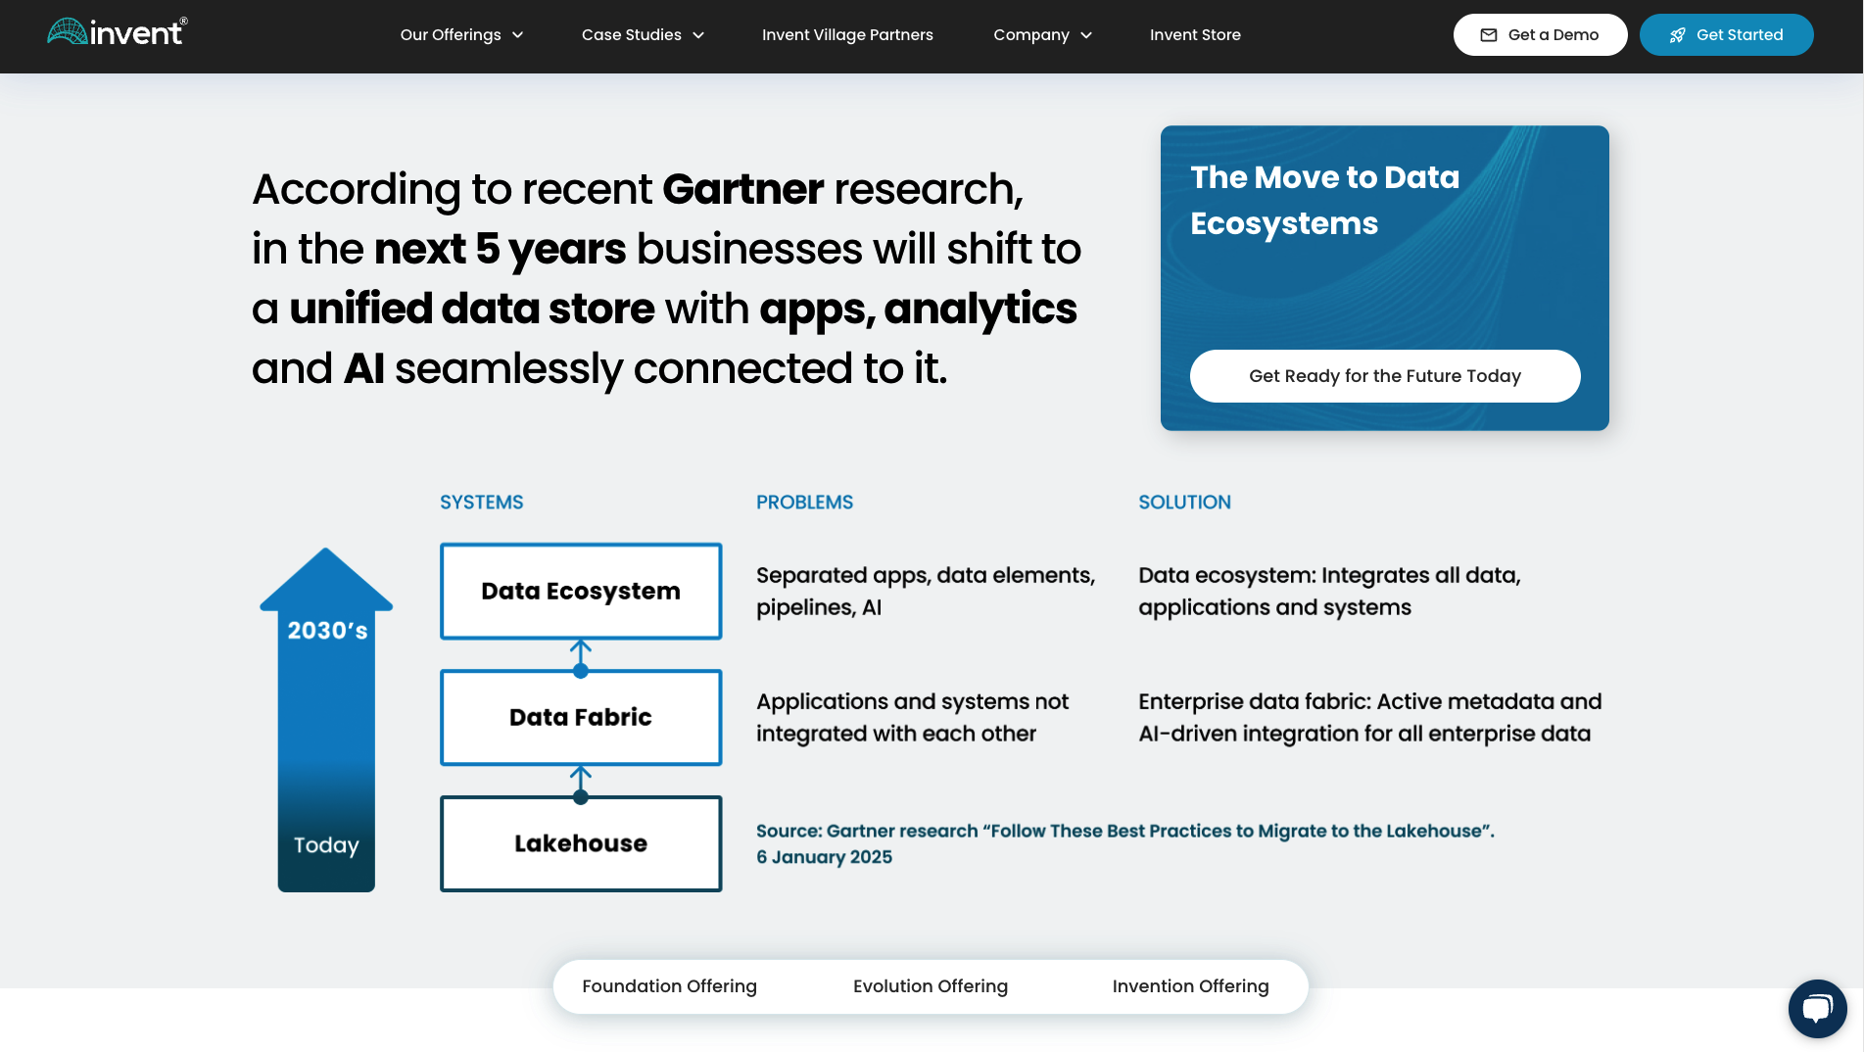Click 'Enterprise data fabric: Active metadata' text
The width and height of the screenshot is (1864, 1052).
1369,717
